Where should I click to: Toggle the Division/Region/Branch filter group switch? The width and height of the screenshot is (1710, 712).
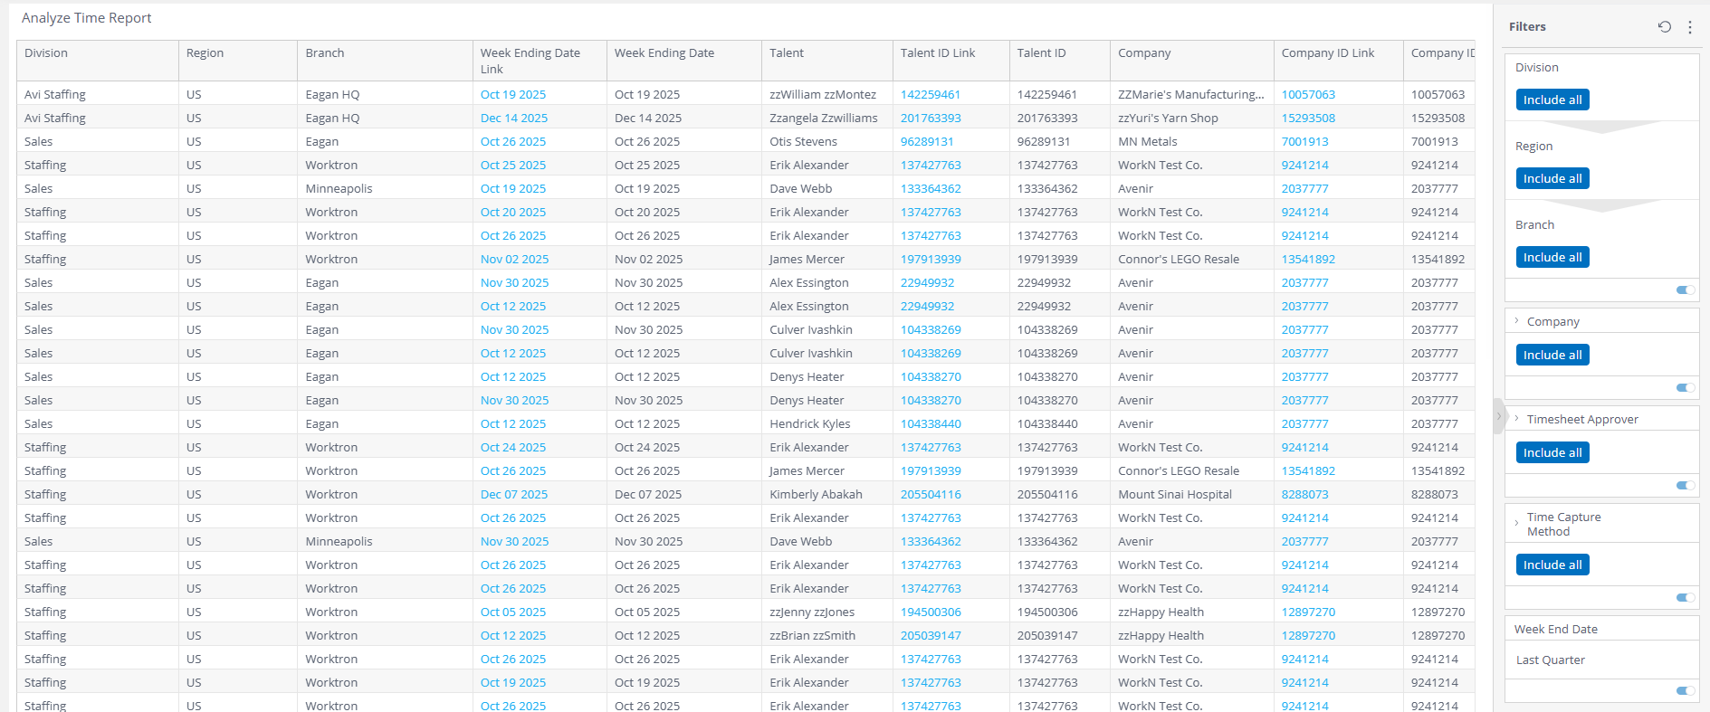tap(1686, 290)
